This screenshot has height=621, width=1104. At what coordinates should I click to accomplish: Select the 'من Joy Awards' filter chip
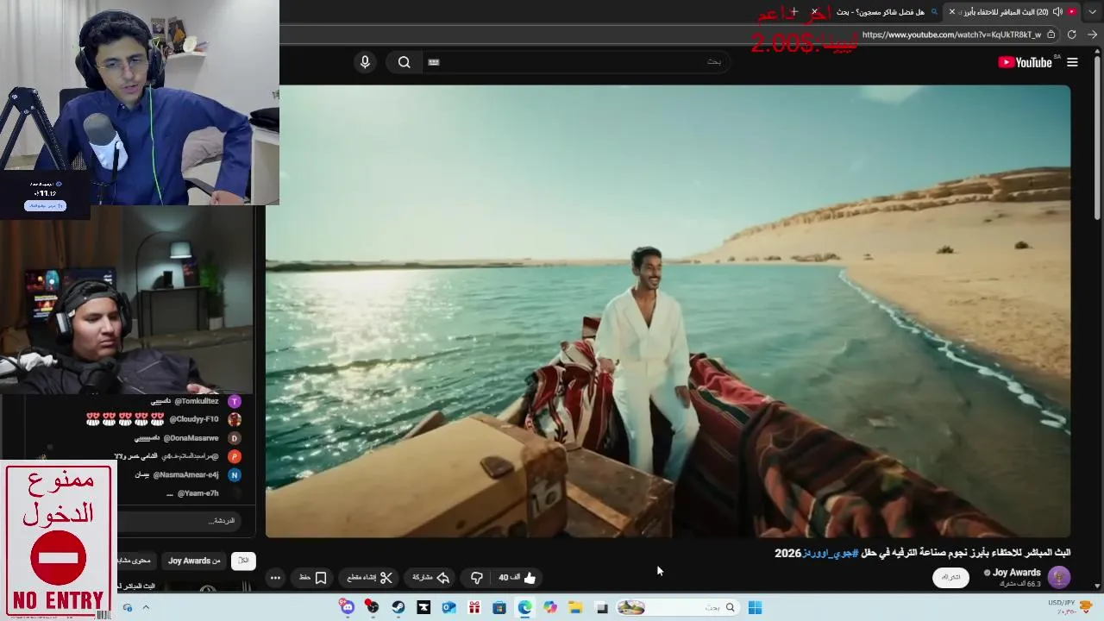click(194, 561)
